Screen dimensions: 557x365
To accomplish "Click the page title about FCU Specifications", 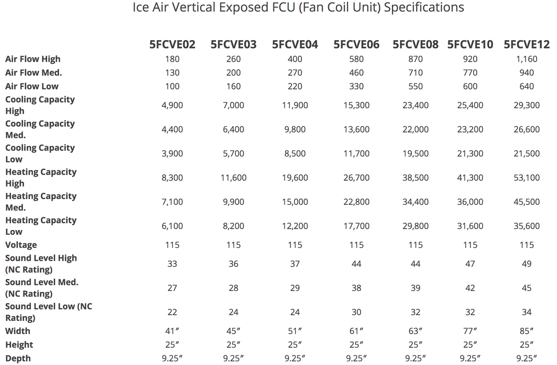I will pos(298,7).
